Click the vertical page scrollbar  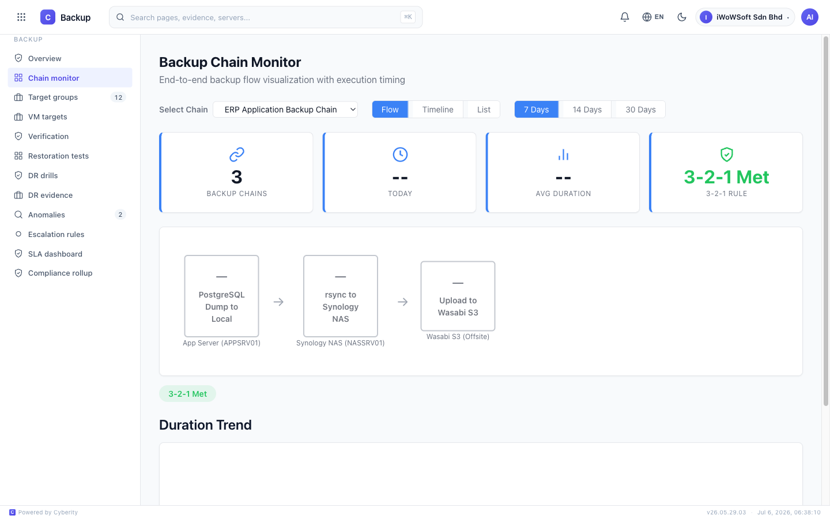pos(826,221)
